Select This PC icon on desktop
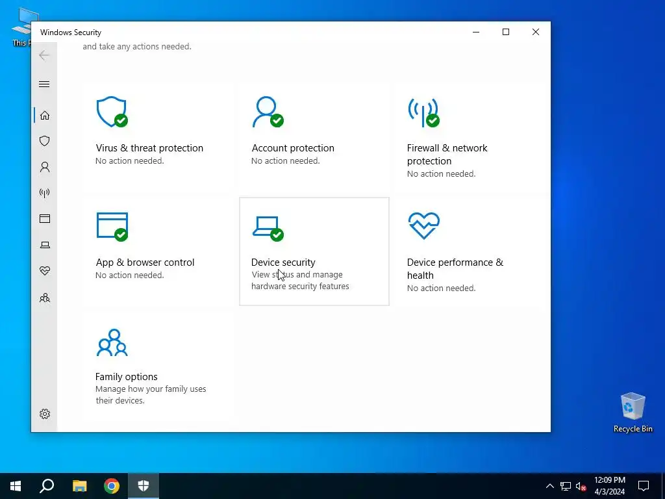The image size is (665, 499). pyautogui.click(x=21, y=26)
